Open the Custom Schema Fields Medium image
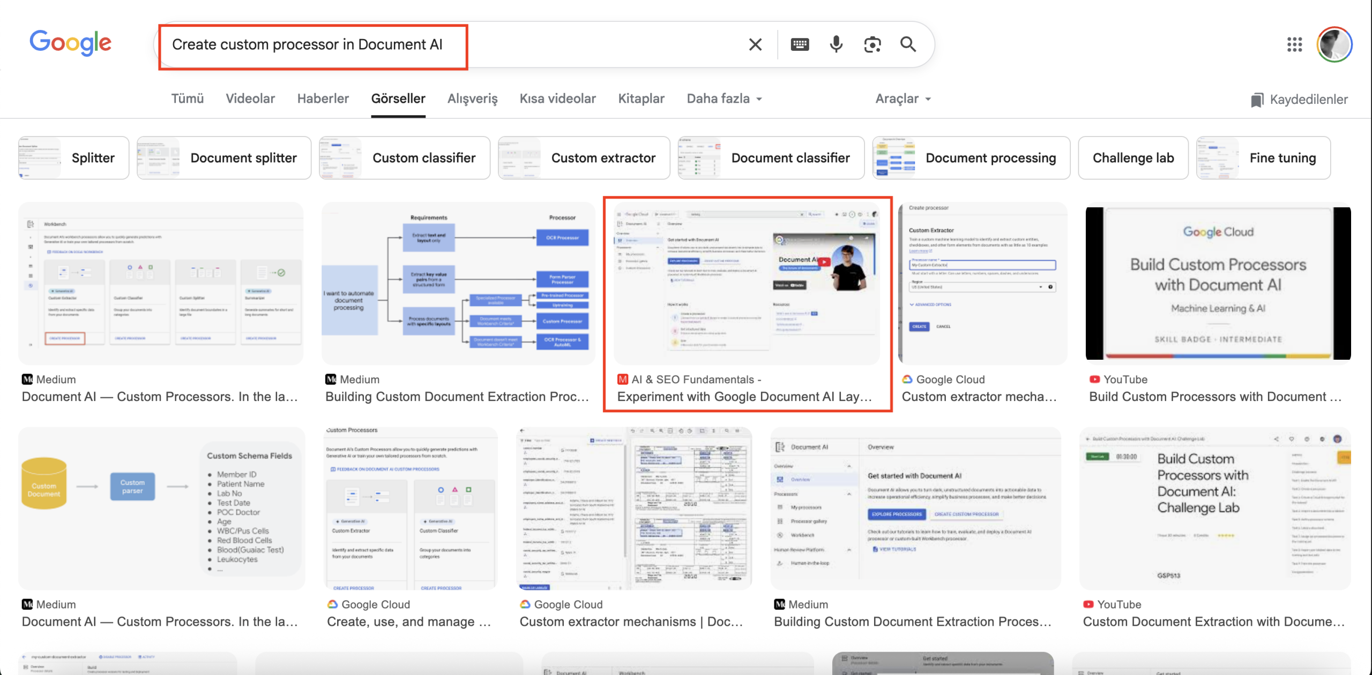 point(161,508)
